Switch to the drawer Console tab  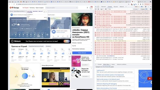99,64
